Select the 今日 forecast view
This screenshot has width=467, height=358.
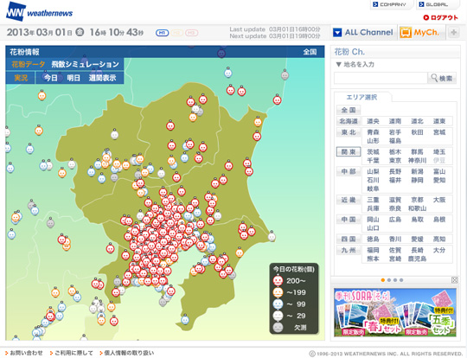[51, 78]
